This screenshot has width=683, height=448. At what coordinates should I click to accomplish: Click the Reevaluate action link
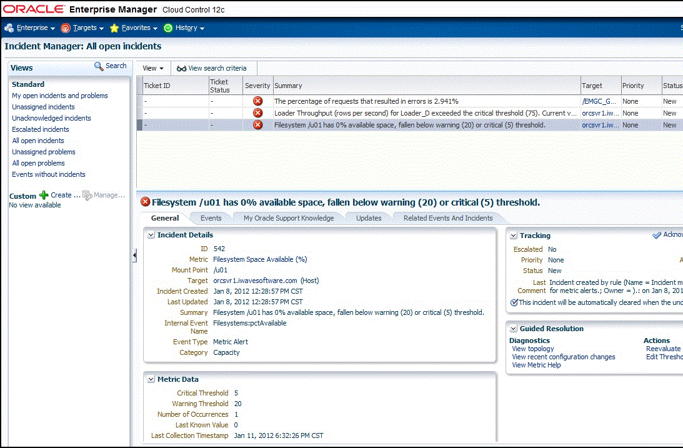(663, 349)
